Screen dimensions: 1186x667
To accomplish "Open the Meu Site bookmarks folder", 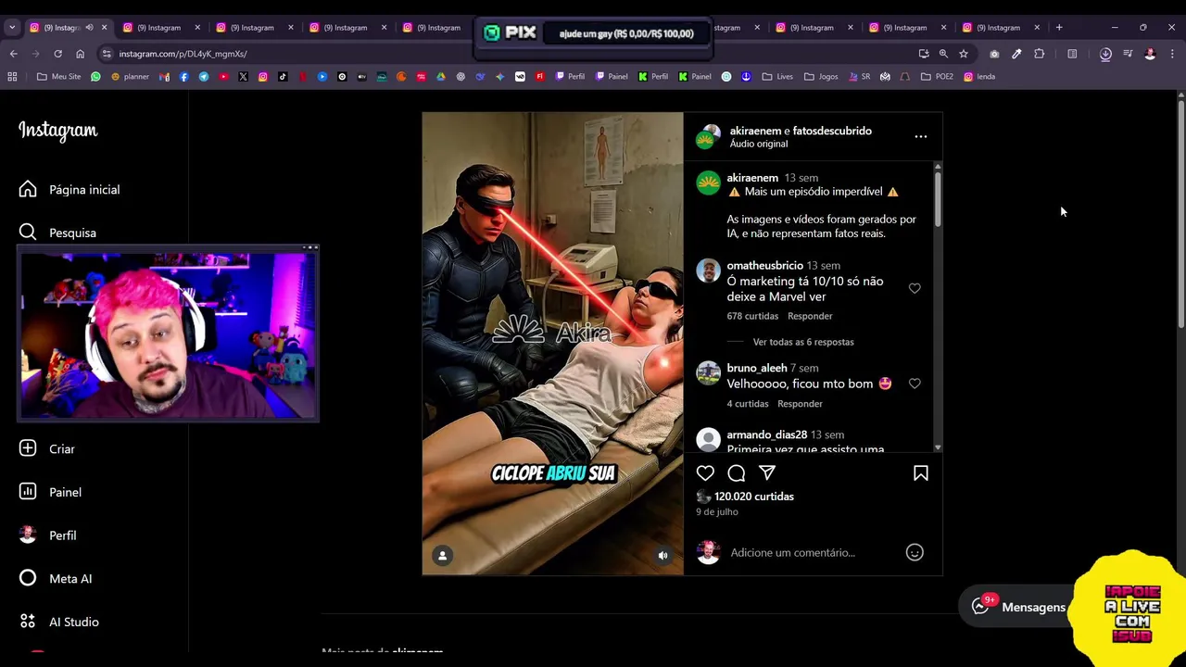I will (x=58, y=77).
